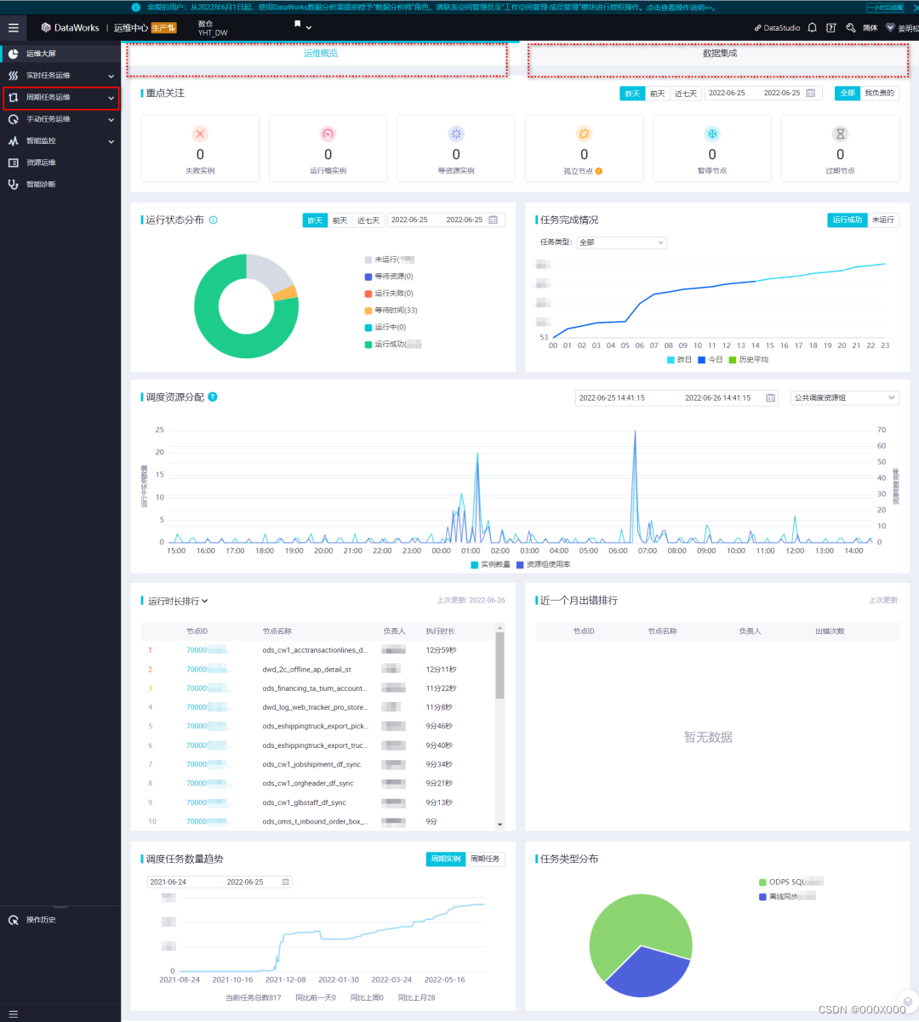Expand 手动任务运维 chevron
Viewport: 919px width, 1022px height.
click(111, 119)
